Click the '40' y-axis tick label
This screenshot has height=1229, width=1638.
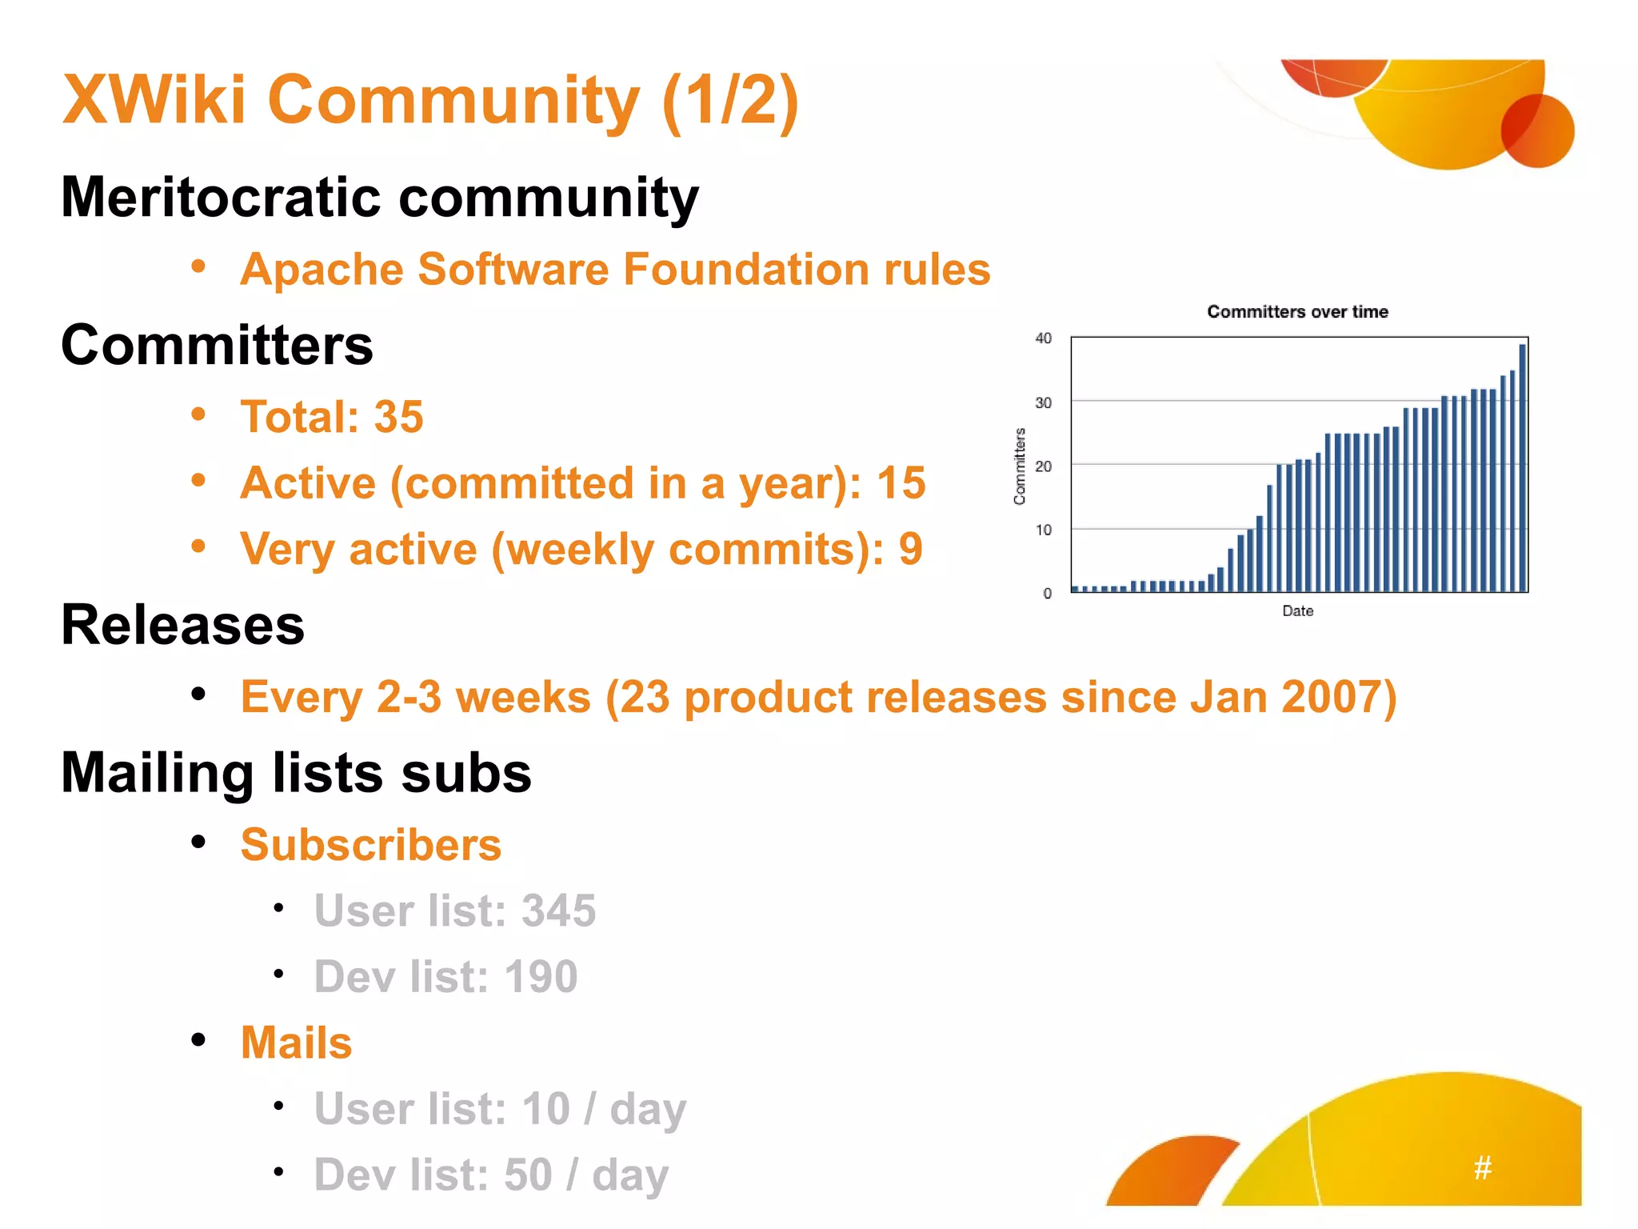click(1044, 338)
